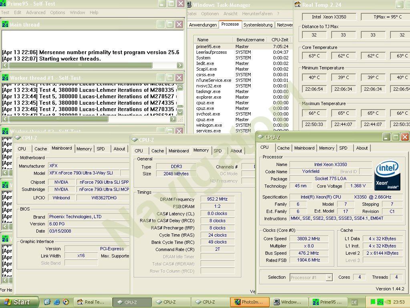Click the Windows Start button
Viewport: 410px width, 308px height.
[19, 302]
